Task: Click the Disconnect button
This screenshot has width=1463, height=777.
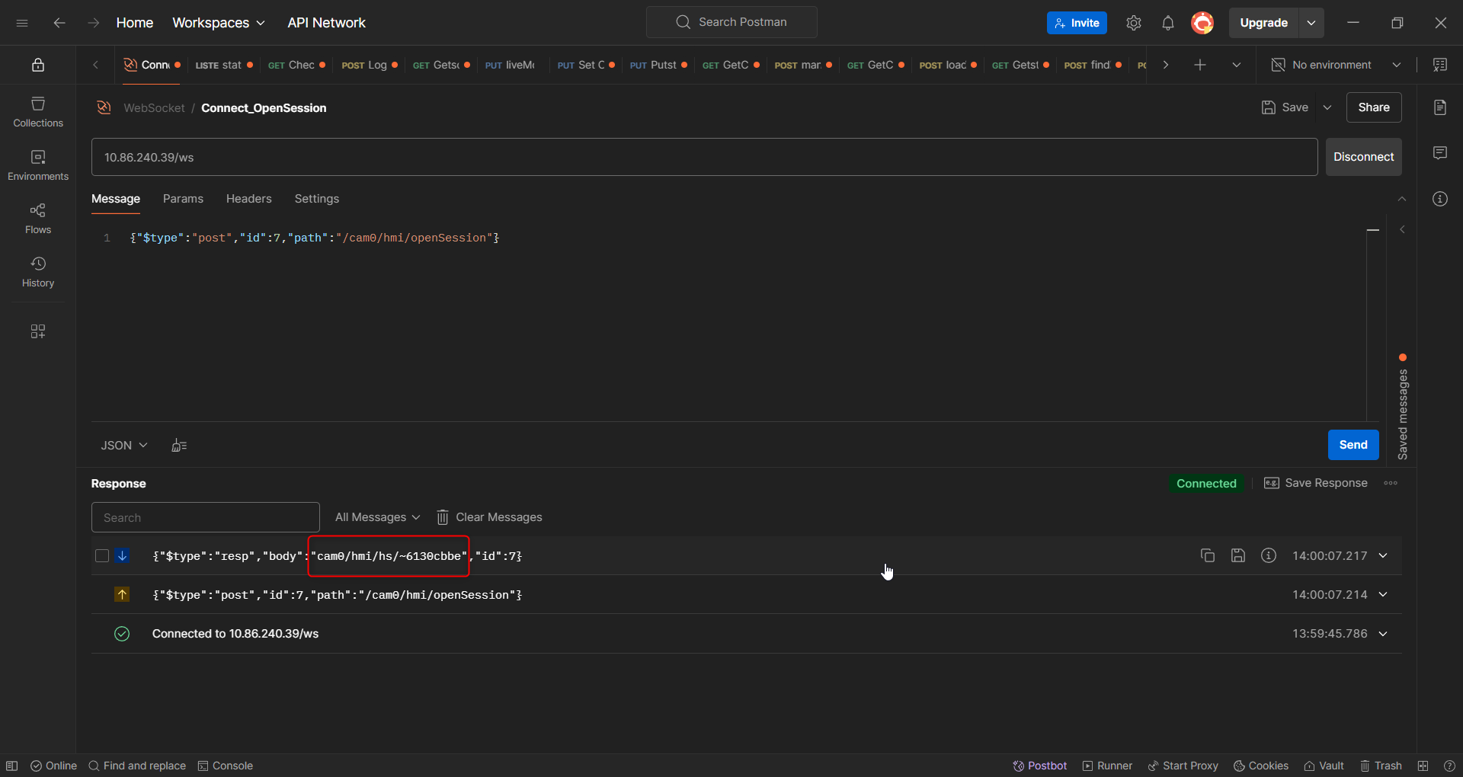Action: click(1363, 157)
